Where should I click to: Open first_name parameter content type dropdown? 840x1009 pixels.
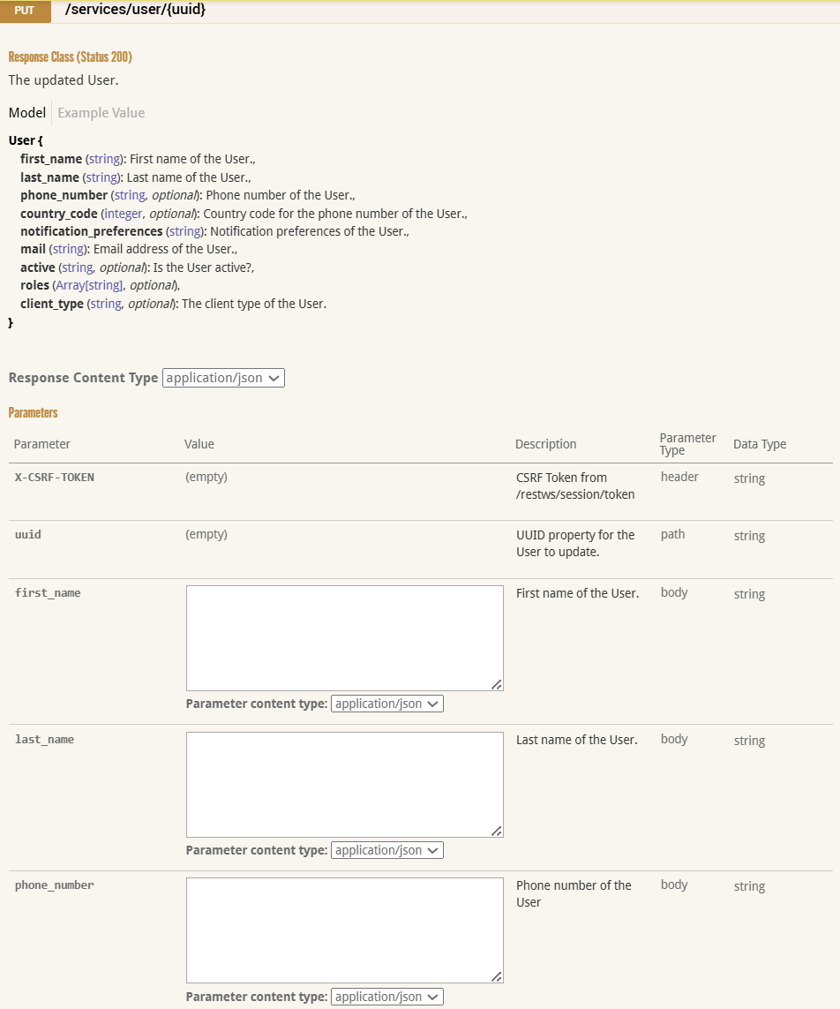tap(386, 704)
